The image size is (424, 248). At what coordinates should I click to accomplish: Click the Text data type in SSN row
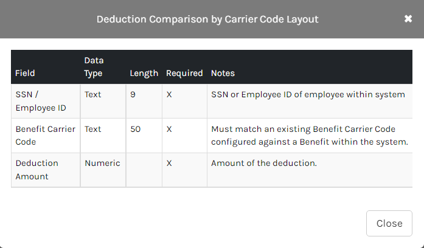tap(92, 95)
